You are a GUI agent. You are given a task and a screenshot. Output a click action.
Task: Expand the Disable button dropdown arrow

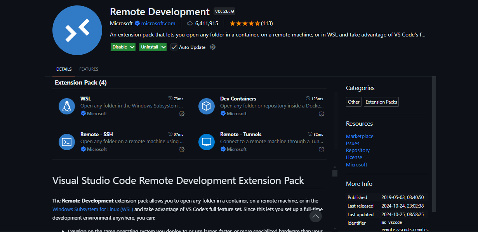[132, 47]
